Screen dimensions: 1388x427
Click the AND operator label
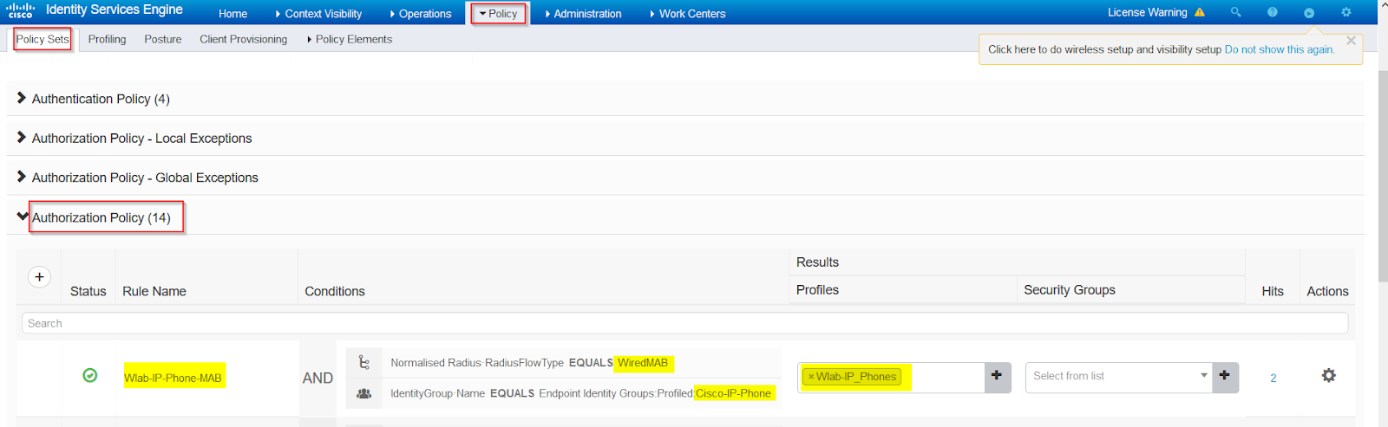pos(318,378)
